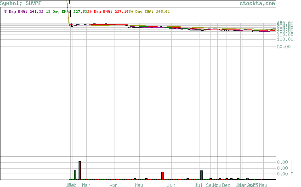301x187 pixels.
Task: Click the Apr date axis label
Action: pos(114,185)
